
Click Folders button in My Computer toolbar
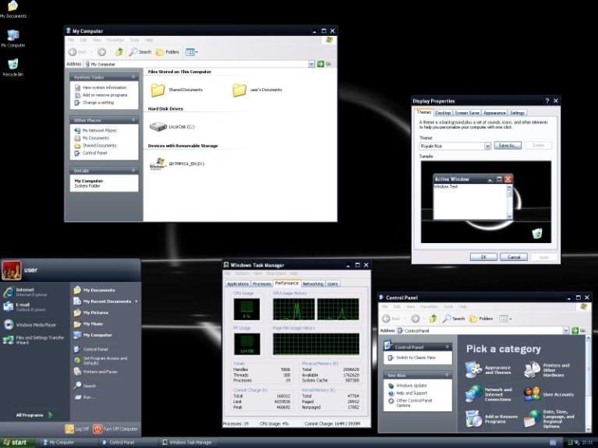pos(168,52)
